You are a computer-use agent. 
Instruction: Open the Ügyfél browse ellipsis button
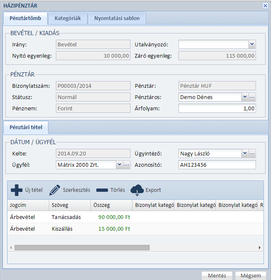tap(127, 165)
